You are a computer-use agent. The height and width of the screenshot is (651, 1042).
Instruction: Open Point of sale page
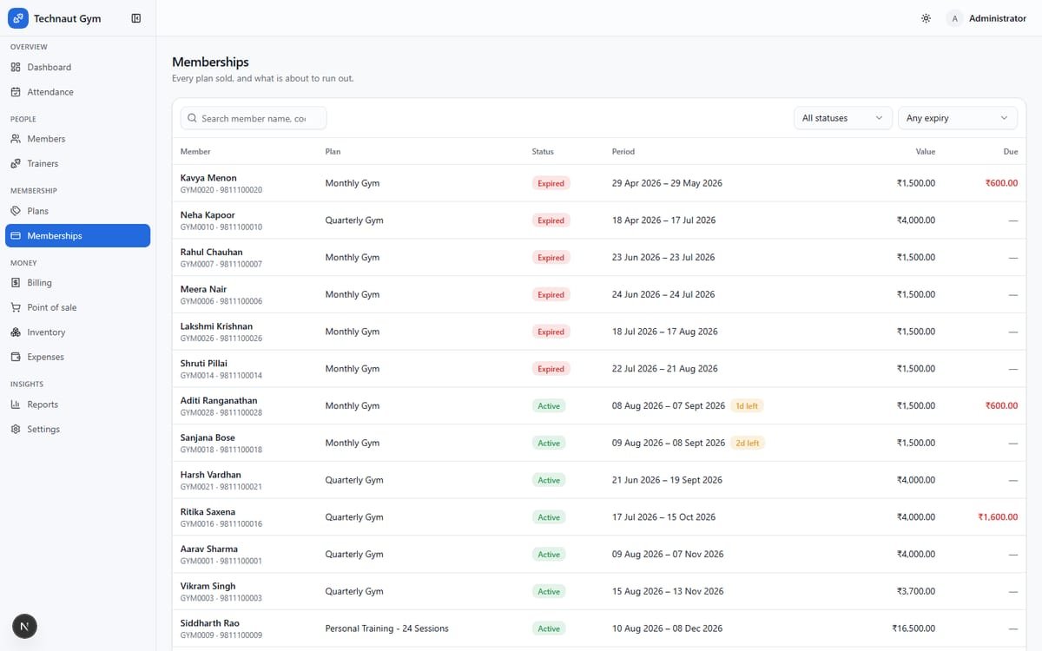pos(77,307)
